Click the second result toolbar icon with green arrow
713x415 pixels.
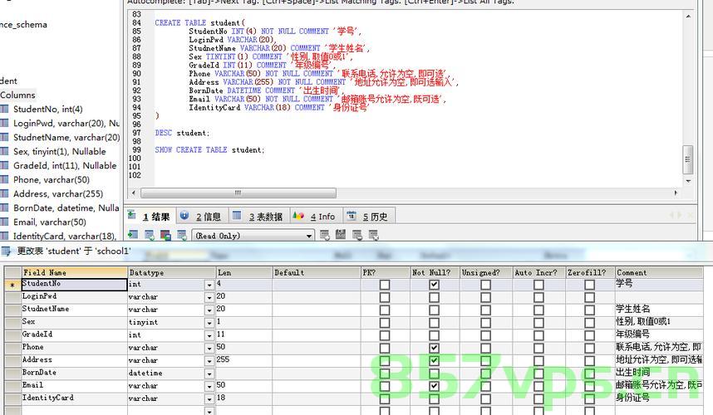click(149, 235)
